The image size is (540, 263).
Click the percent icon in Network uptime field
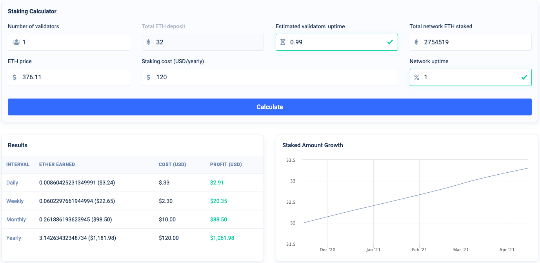[416, 77]
